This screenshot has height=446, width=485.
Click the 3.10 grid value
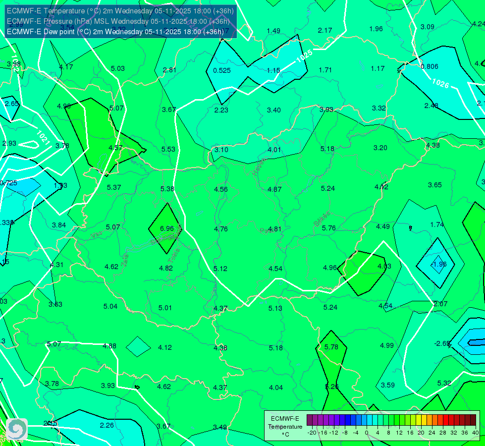(x=221, y=150)
